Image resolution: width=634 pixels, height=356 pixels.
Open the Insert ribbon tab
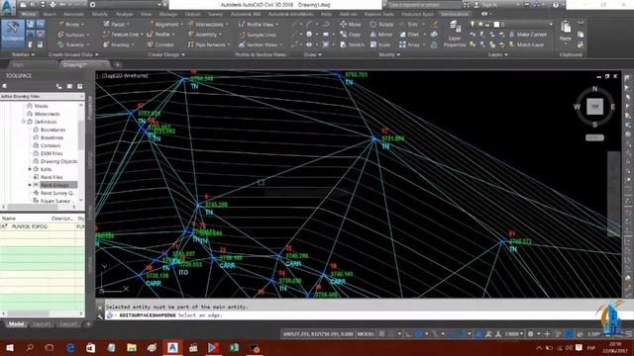[50, 14]
